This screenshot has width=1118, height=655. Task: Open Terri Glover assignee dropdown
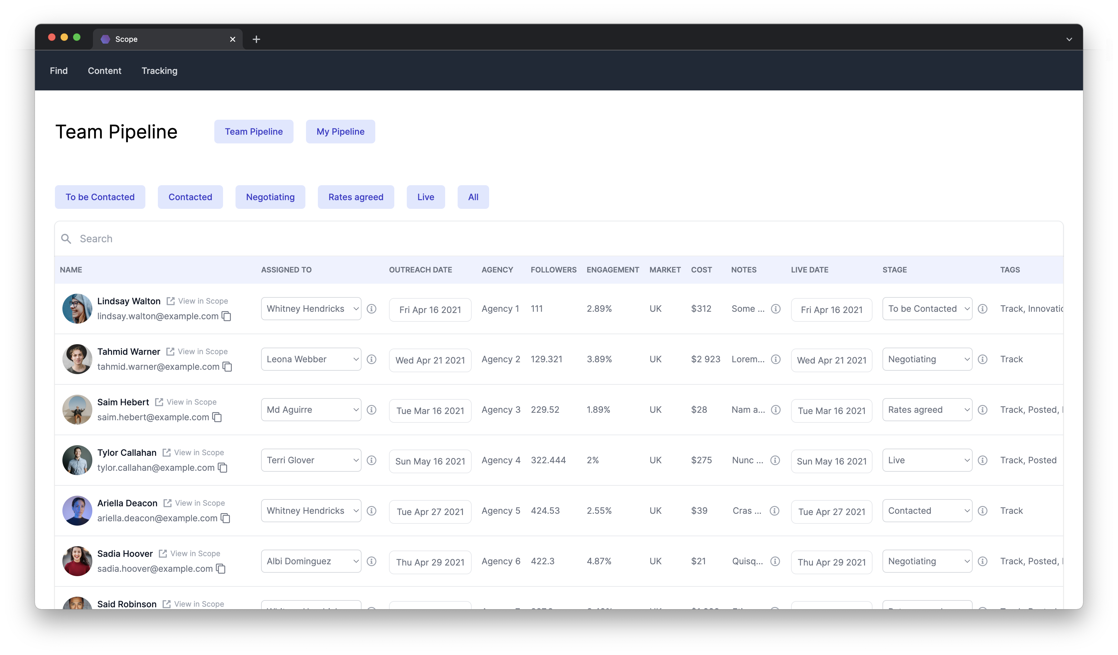(x=311, y=460)
